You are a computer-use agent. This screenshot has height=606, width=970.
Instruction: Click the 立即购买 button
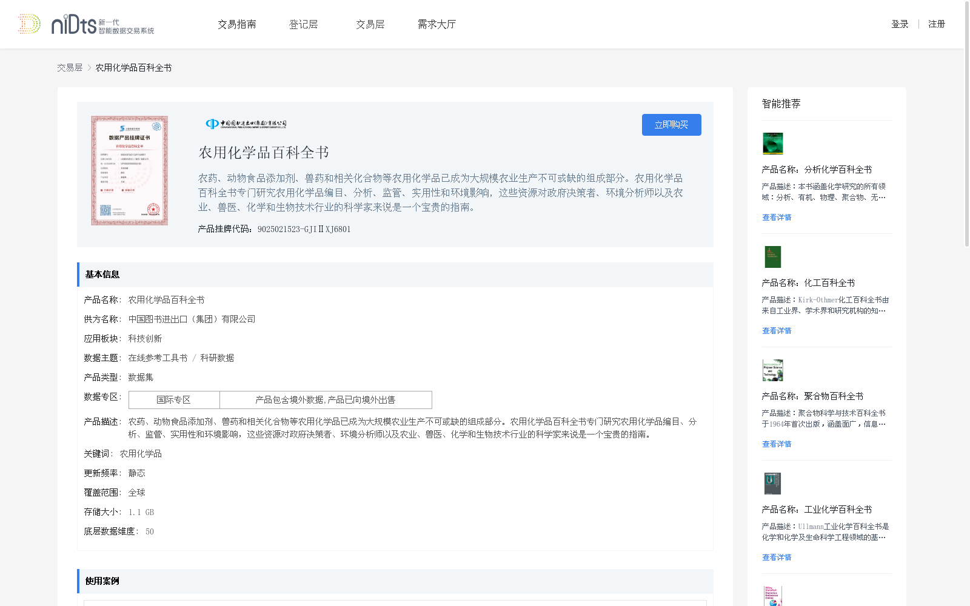[x=672, y=125]
